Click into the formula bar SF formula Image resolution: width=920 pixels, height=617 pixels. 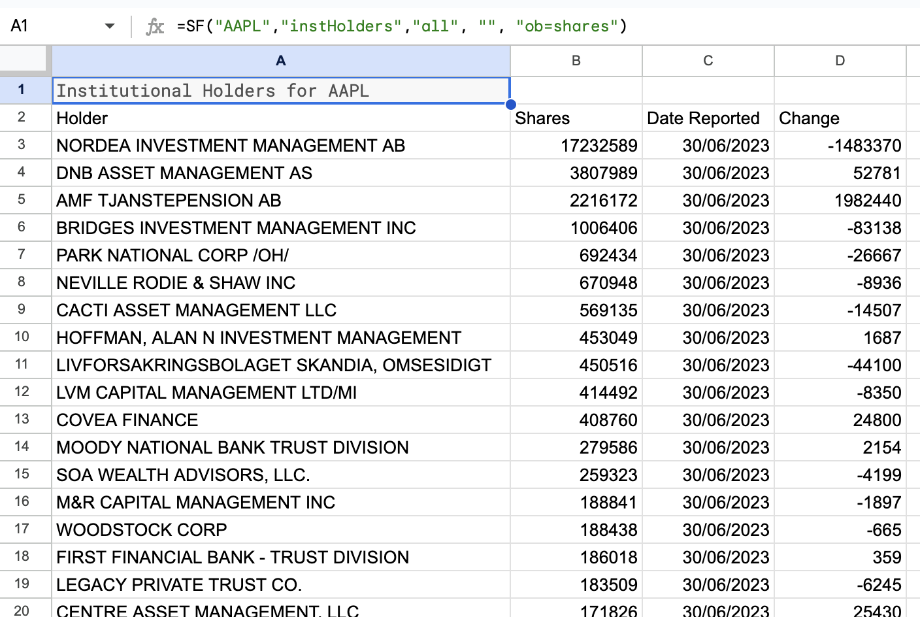[401, 26]
